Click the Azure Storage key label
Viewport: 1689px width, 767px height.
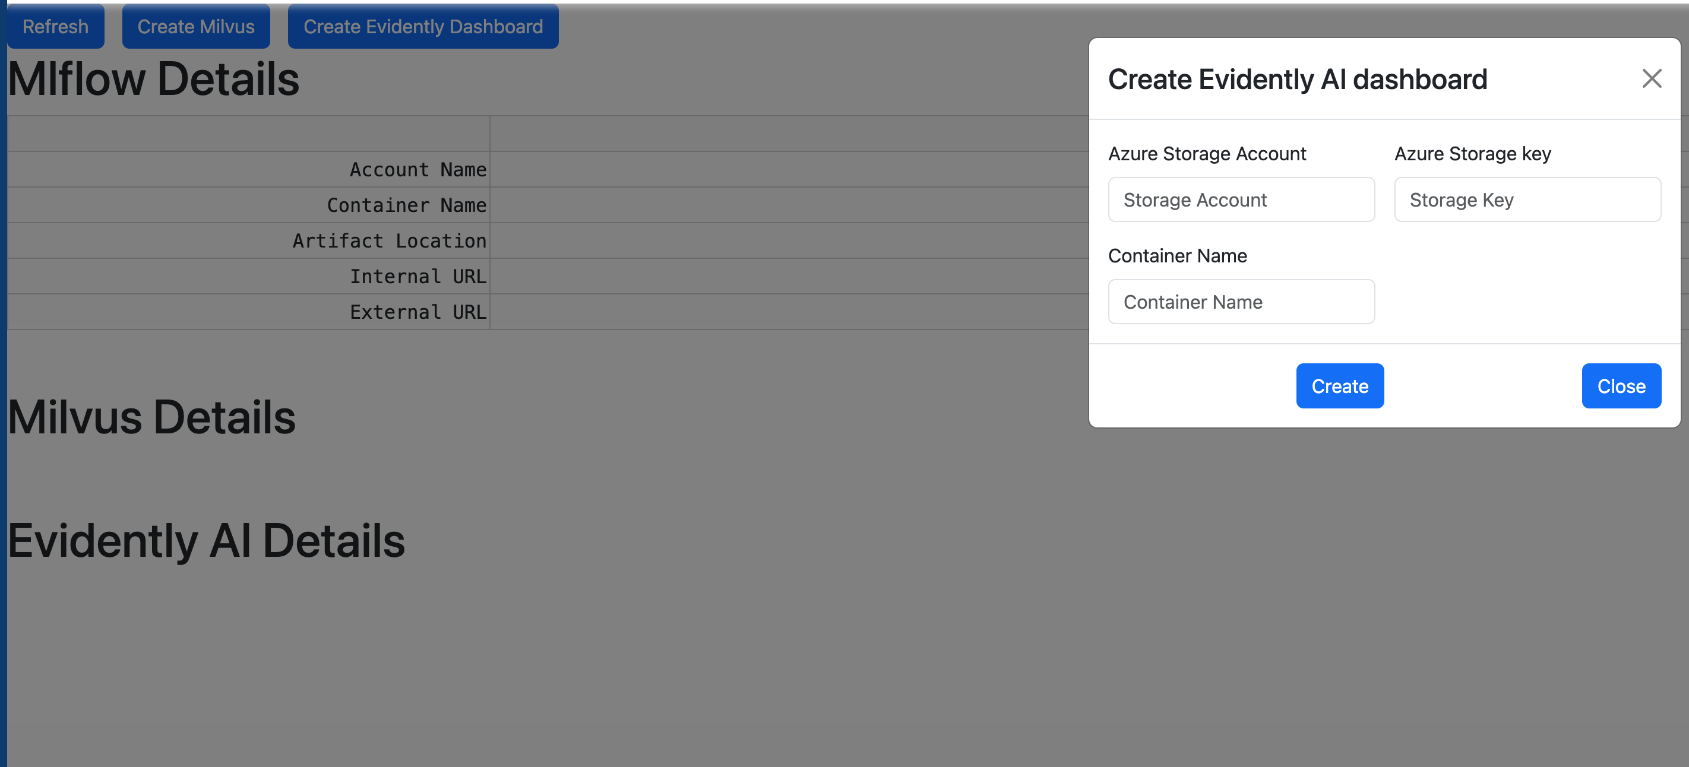tap(1472, 153)
